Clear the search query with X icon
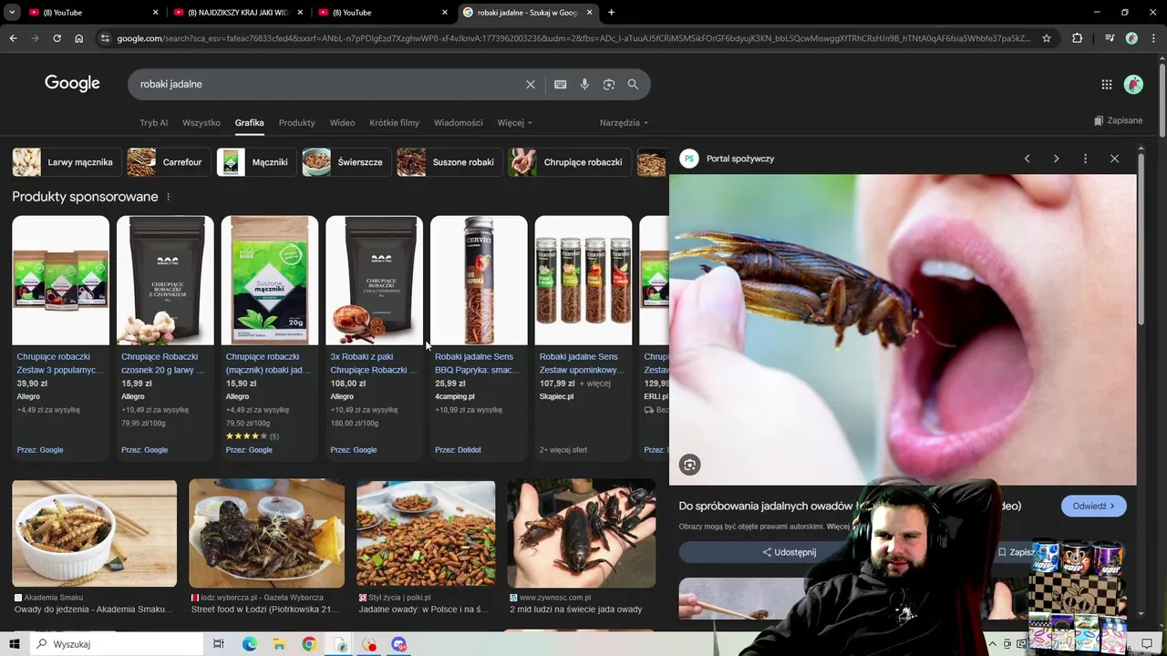 point(530,84)
